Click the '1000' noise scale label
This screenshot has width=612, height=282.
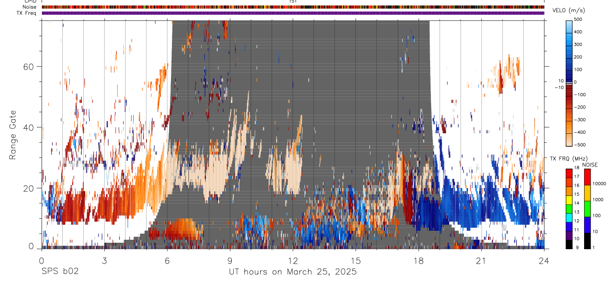(599, 199)
